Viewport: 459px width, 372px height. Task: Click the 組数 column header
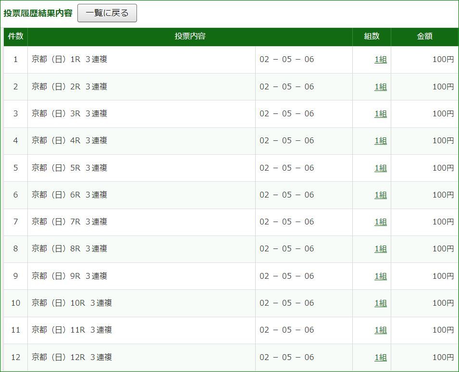click(x=372, y=37)
